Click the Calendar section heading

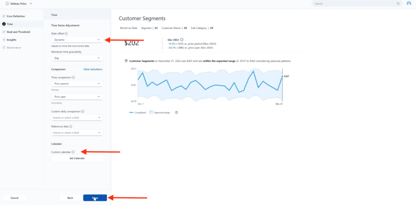pos(56,144)
